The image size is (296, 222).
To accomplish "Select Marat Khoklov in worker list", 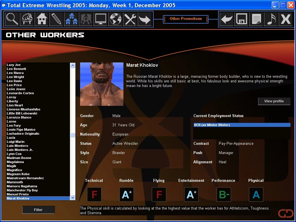I will 38,198.
